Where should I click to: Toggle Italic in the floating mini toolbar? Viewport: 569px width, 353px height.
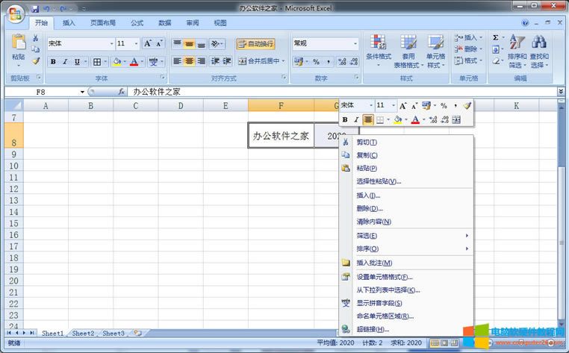[356, 119]
